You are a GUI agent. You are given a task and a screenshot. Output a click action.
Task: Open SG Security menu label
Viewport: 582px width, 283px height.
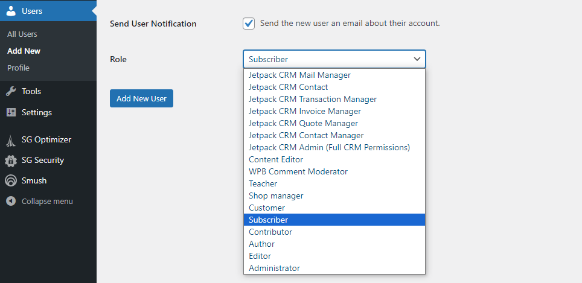pyautogui.click(x=43, y=161)
